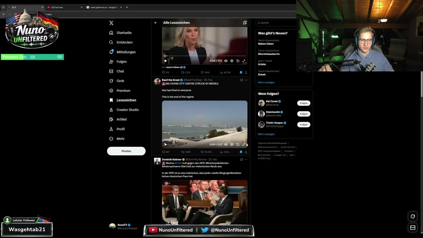Like the post with 7,810 likes
Viewport: 423px width, 238px height.
(205, 72)
